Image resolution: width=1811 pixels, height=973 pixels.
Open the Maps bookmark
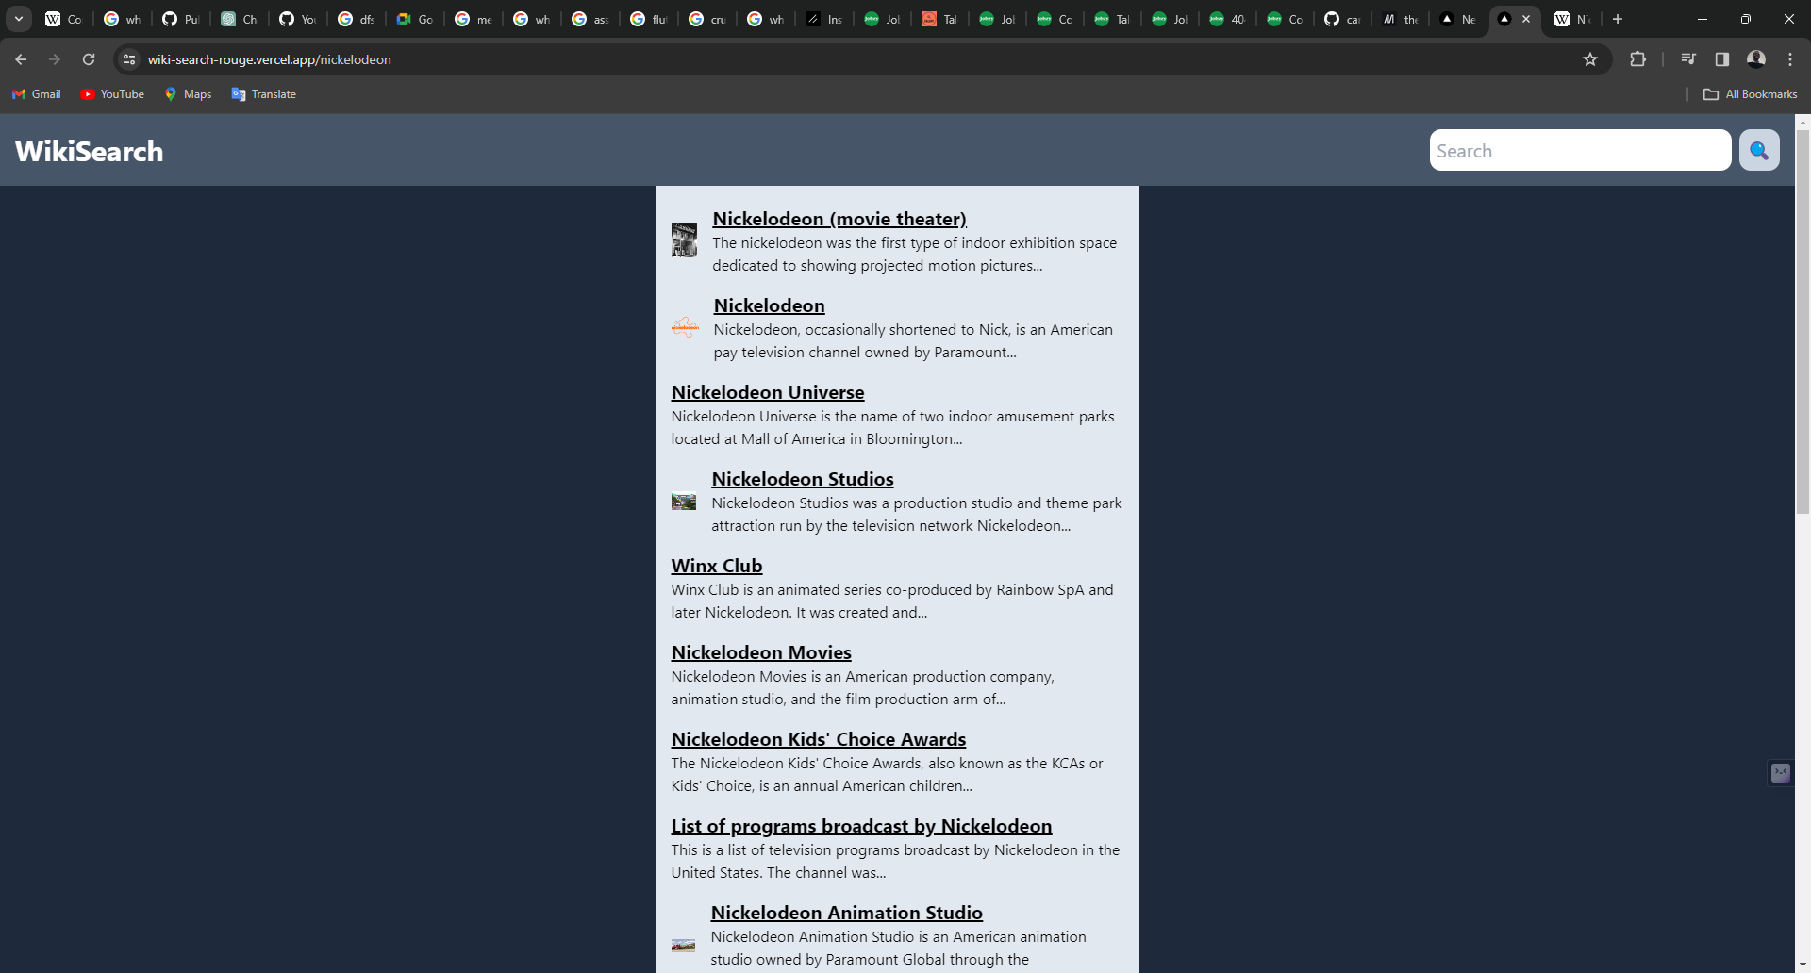(x=188, y=94)
